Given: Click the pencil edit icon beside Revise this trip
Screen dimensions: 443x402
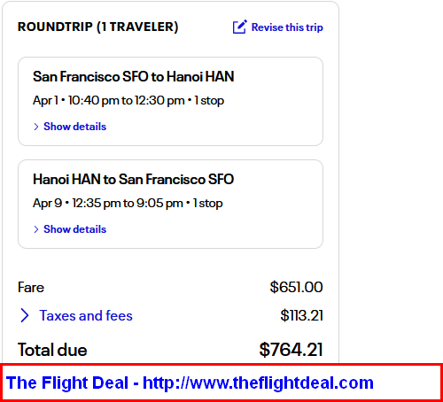Looking at the screenshot, I should [x=239, y=27].
